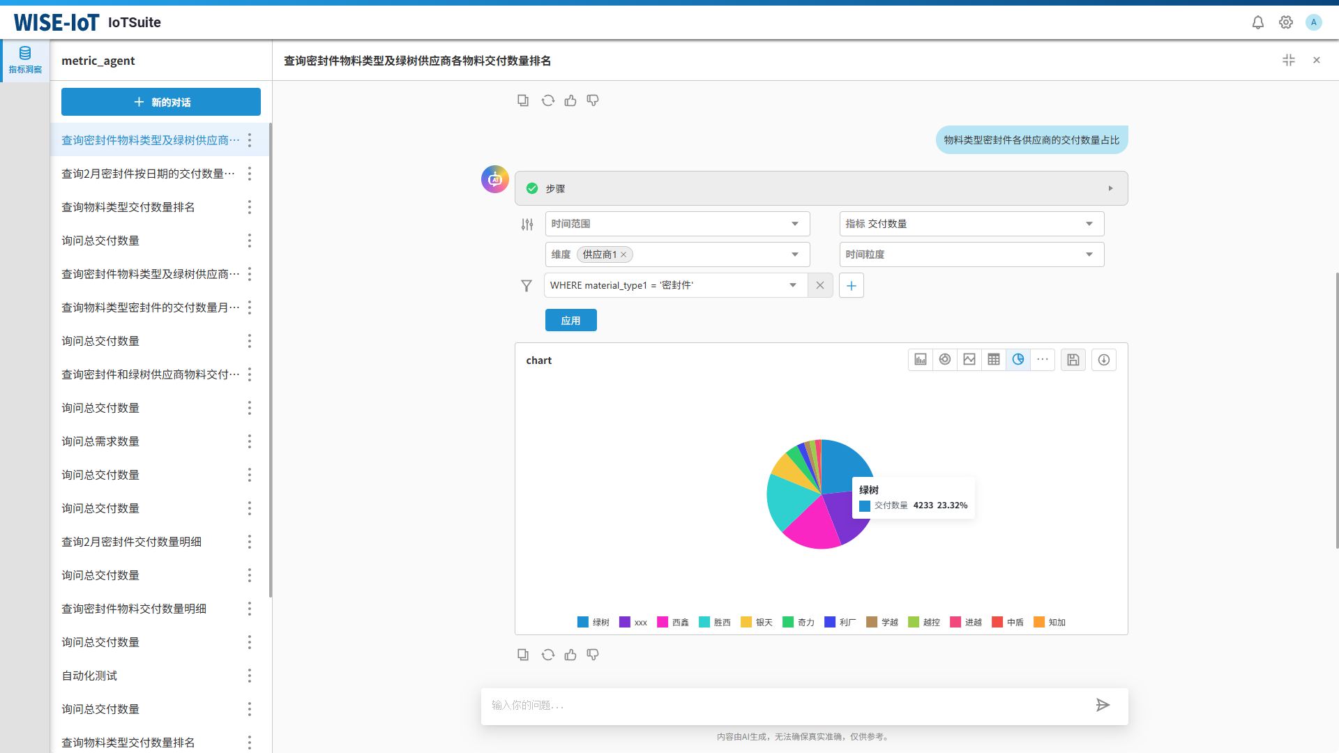Toggle 绿树 series in chart legend
This screenshot has width=1339, height=753.
point(593,622)
